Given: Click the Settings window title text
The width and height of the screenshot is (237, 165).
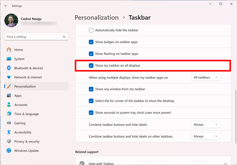Looking at the screenshot, I should (17, 6).
